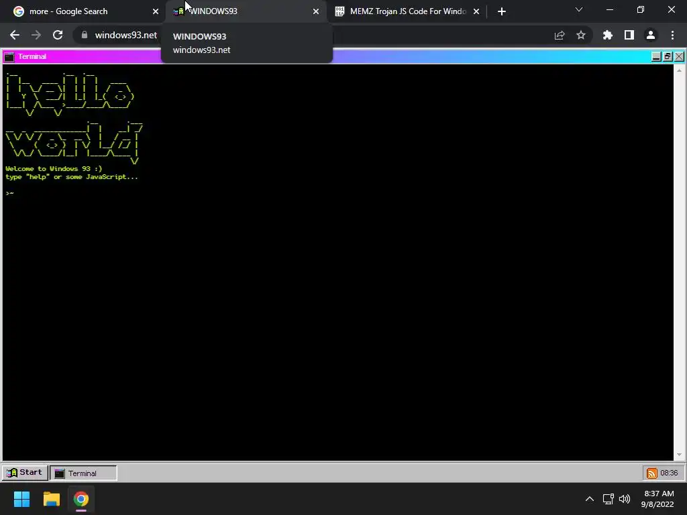This screenshot has height=515, width=687.
Task: Click the Welcome to Windows 93 text
Action: (x=54, y=168)
